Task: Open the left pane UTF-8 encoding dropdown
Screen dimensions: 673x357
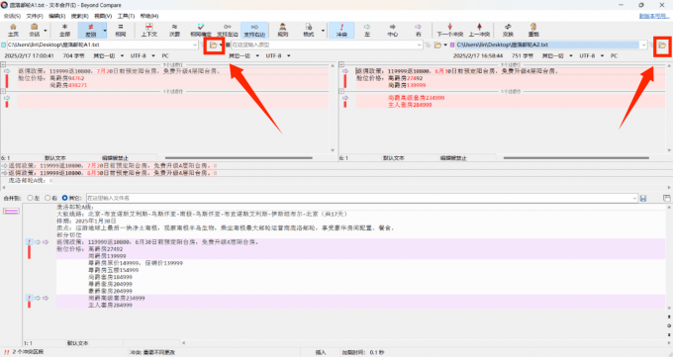Action: point(143,55)
